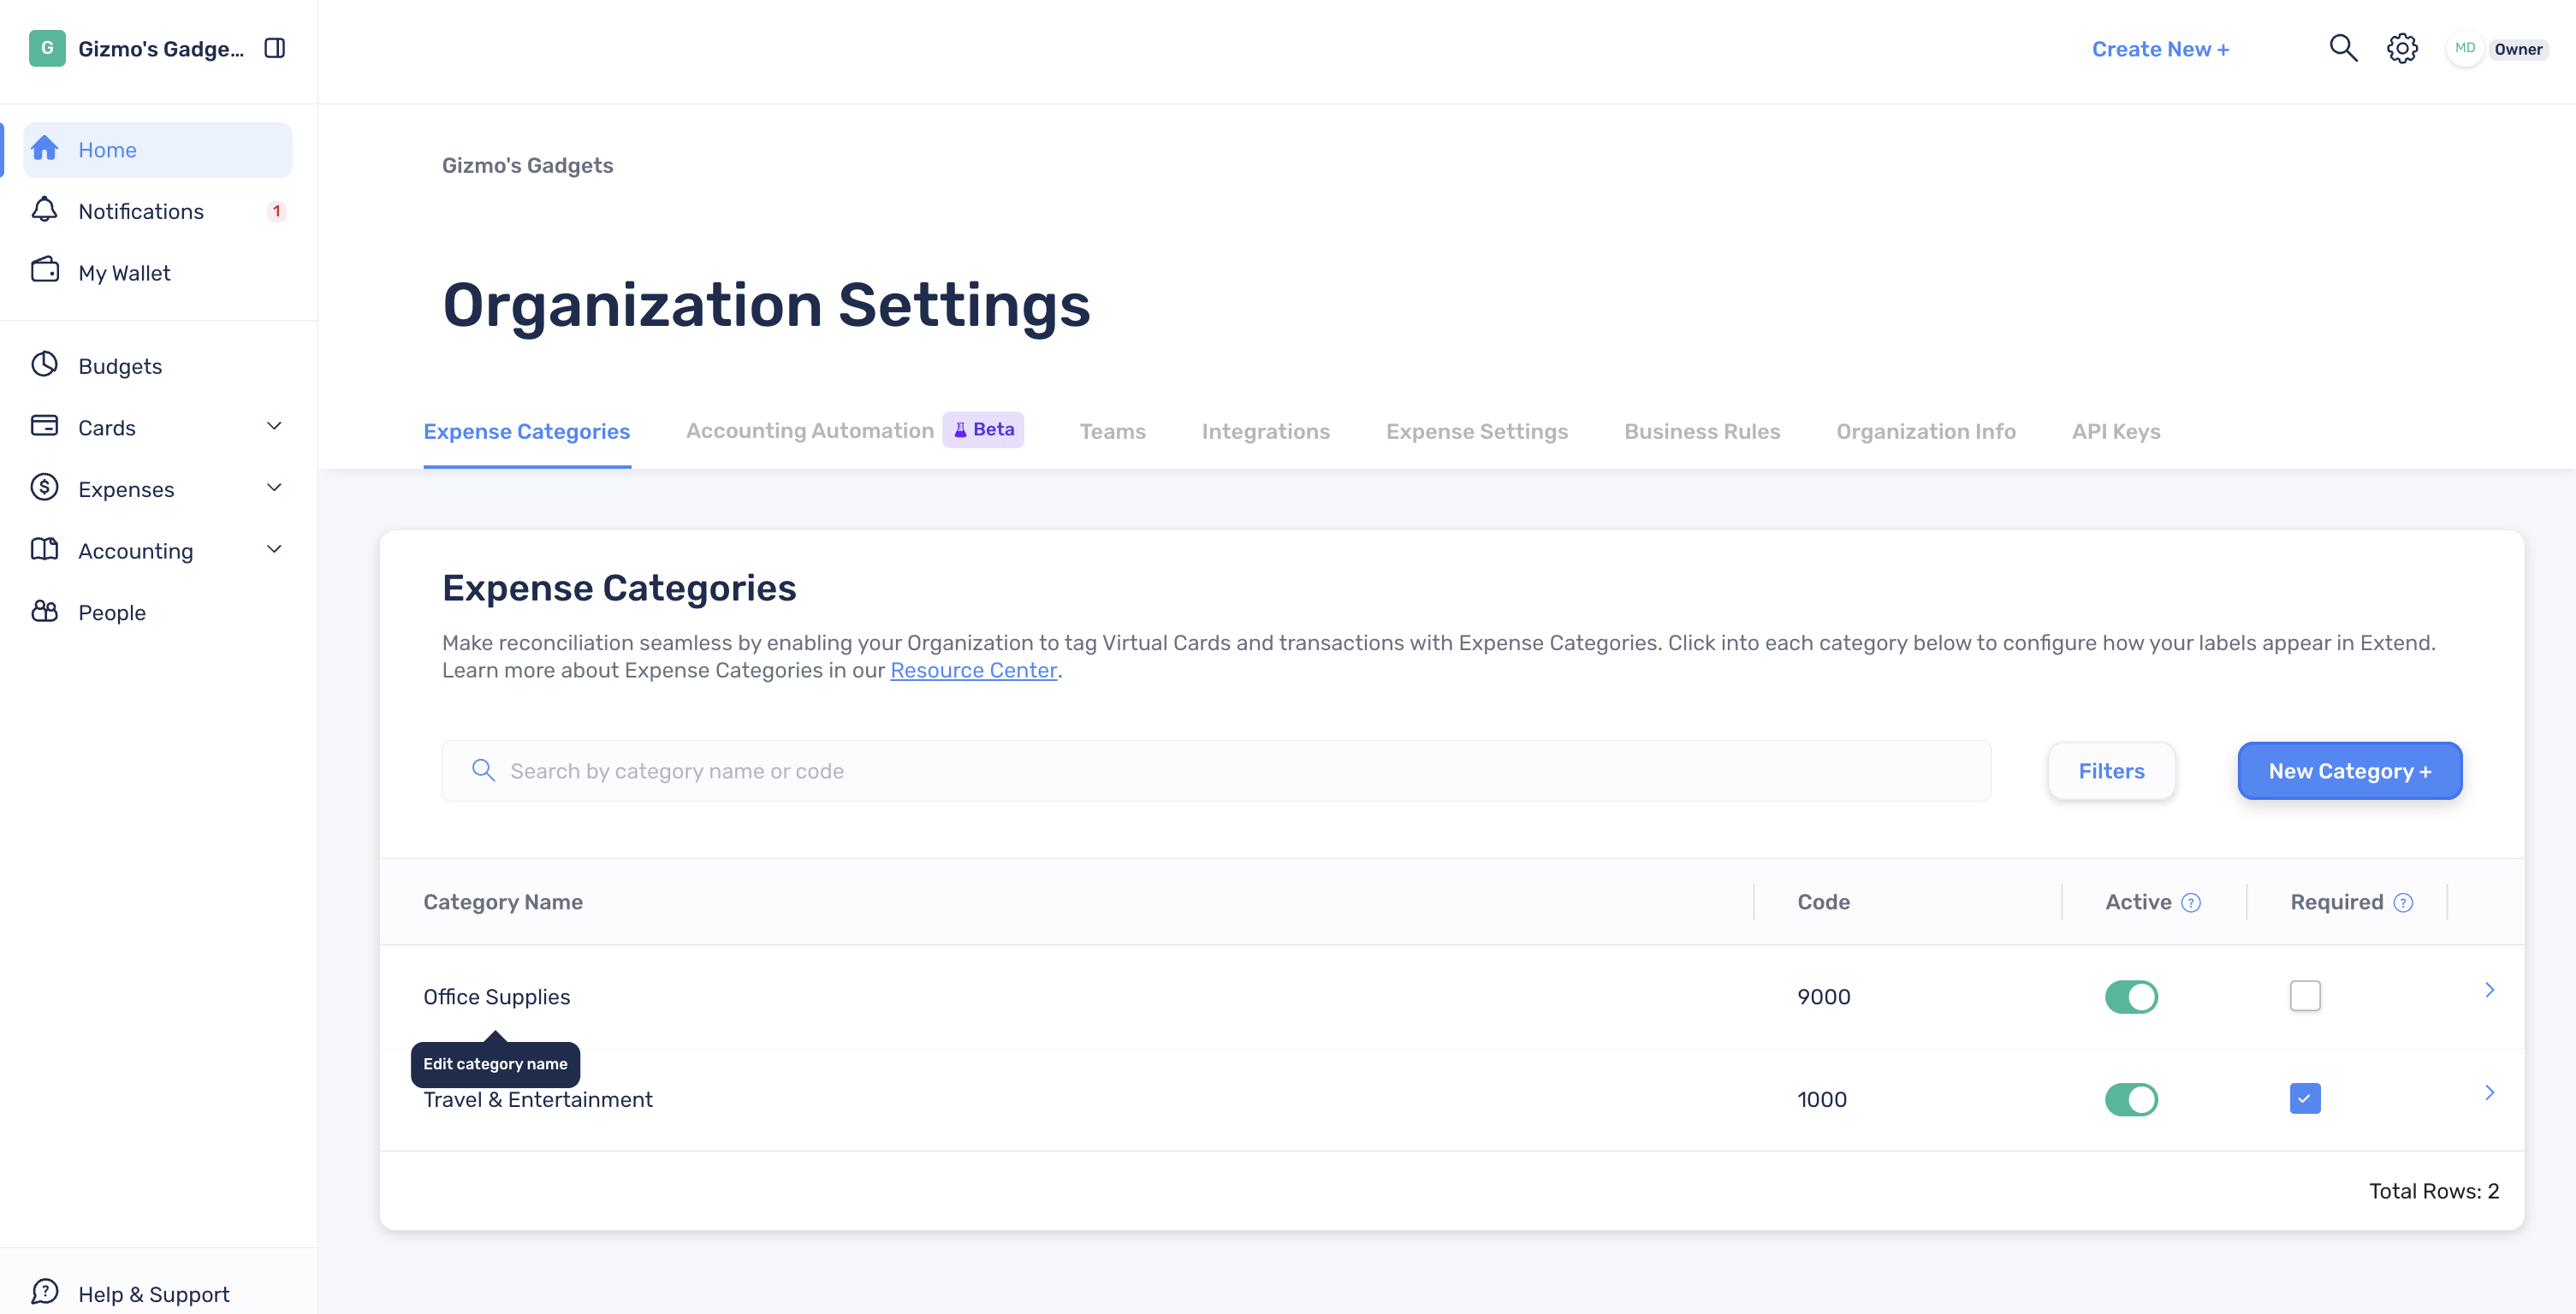Image resolution: width=2576 pixels, height=1314 pixels.
Task: Click the Notifications bell icon
Action: tap(44, 210)
